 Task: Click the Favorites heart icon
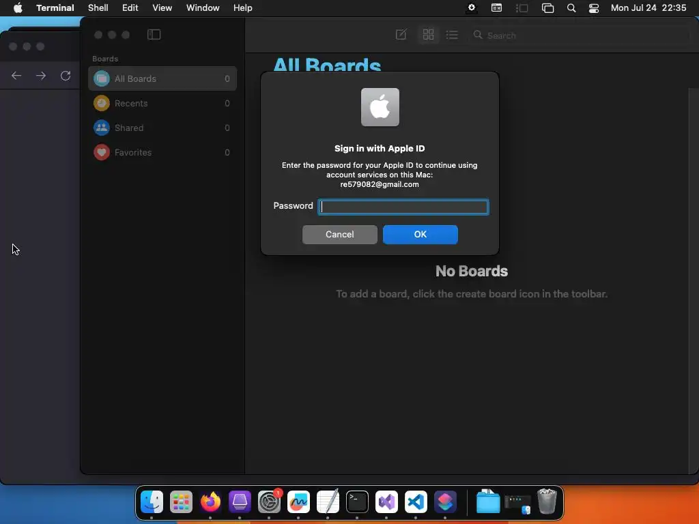pos(102,152)
